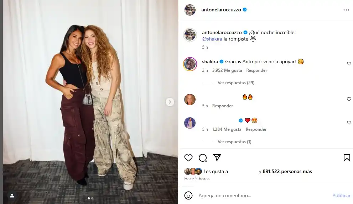Expand Ver respuestas (1)
The height and width of the screenshot is (204, 353).
coord(234,142)
